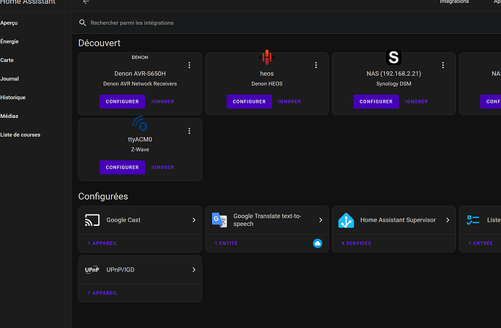Screen dimensions: 501x328
Task: Click the search magnifier icon
Action: 83,22
